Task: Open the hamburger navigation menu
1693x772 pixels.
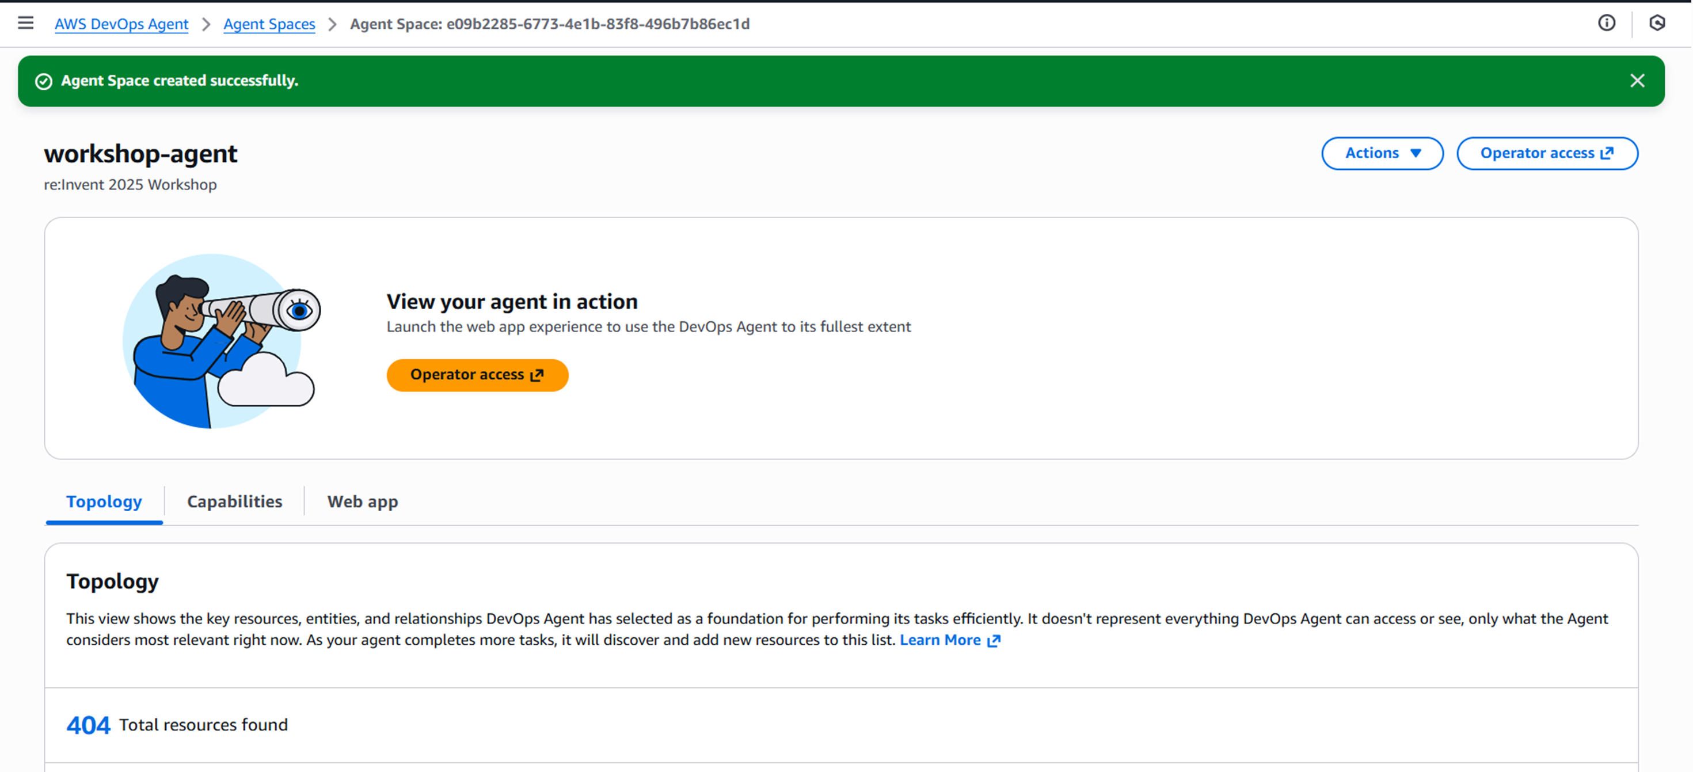Action: click(26, 23)
